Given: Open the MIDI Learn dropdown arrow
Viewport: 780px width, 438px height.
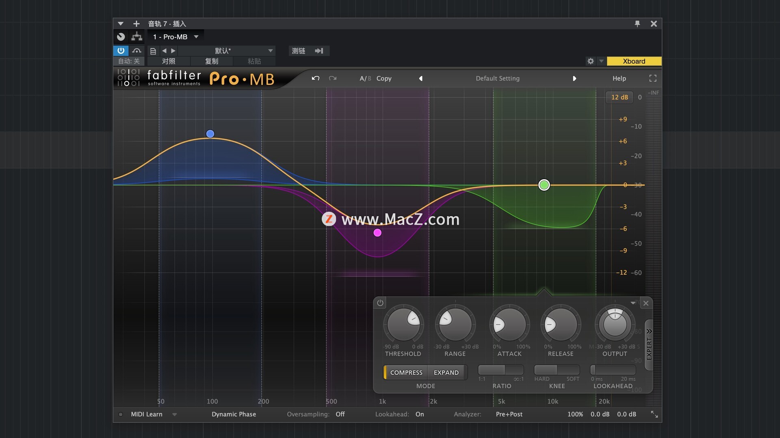Looking at the screenshot, I should click(x=174, y=414).
